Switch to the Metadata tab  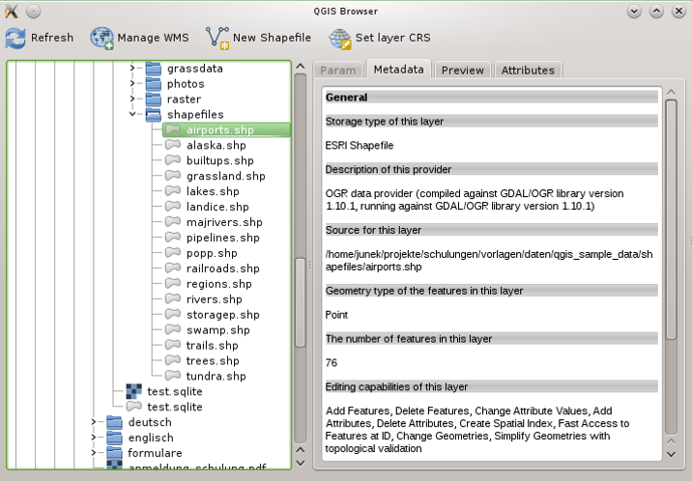[x=398, y=70]
